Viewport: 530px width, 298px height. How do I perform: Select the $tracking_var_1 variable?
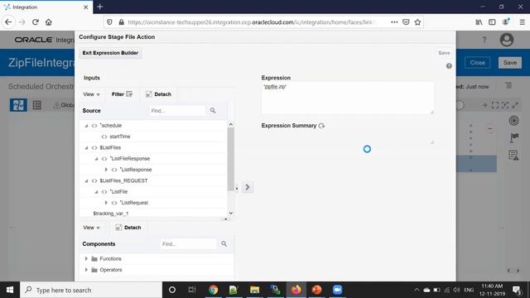(x=110, y=214)
